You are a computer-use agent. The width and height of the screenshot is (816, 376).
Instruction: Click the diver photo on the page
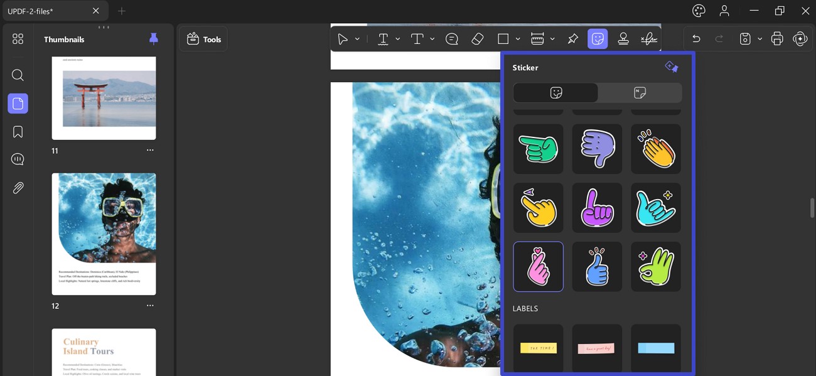point(426,225)
